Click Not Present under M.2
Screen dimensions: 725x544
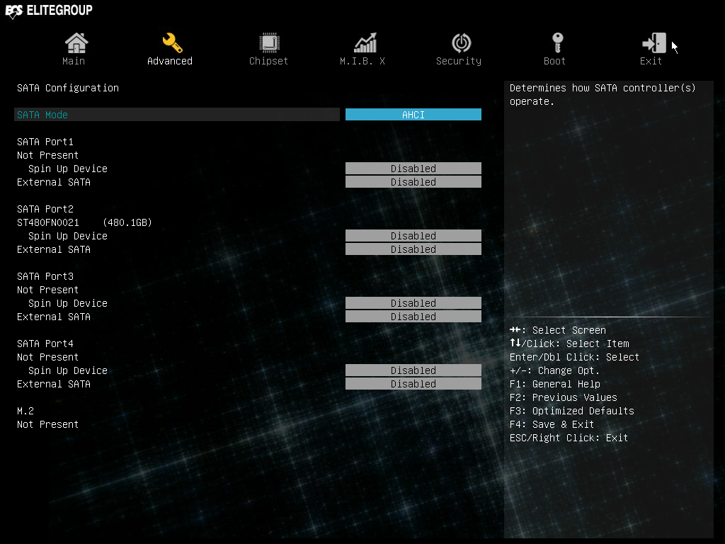[x=47, y=425]
